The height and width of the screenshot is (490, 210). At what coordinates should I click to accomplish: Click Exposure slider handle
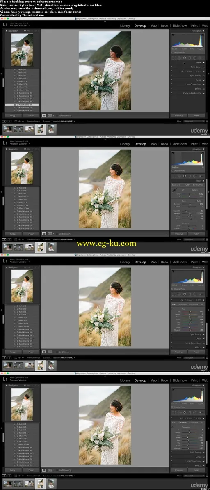(190, 204)
